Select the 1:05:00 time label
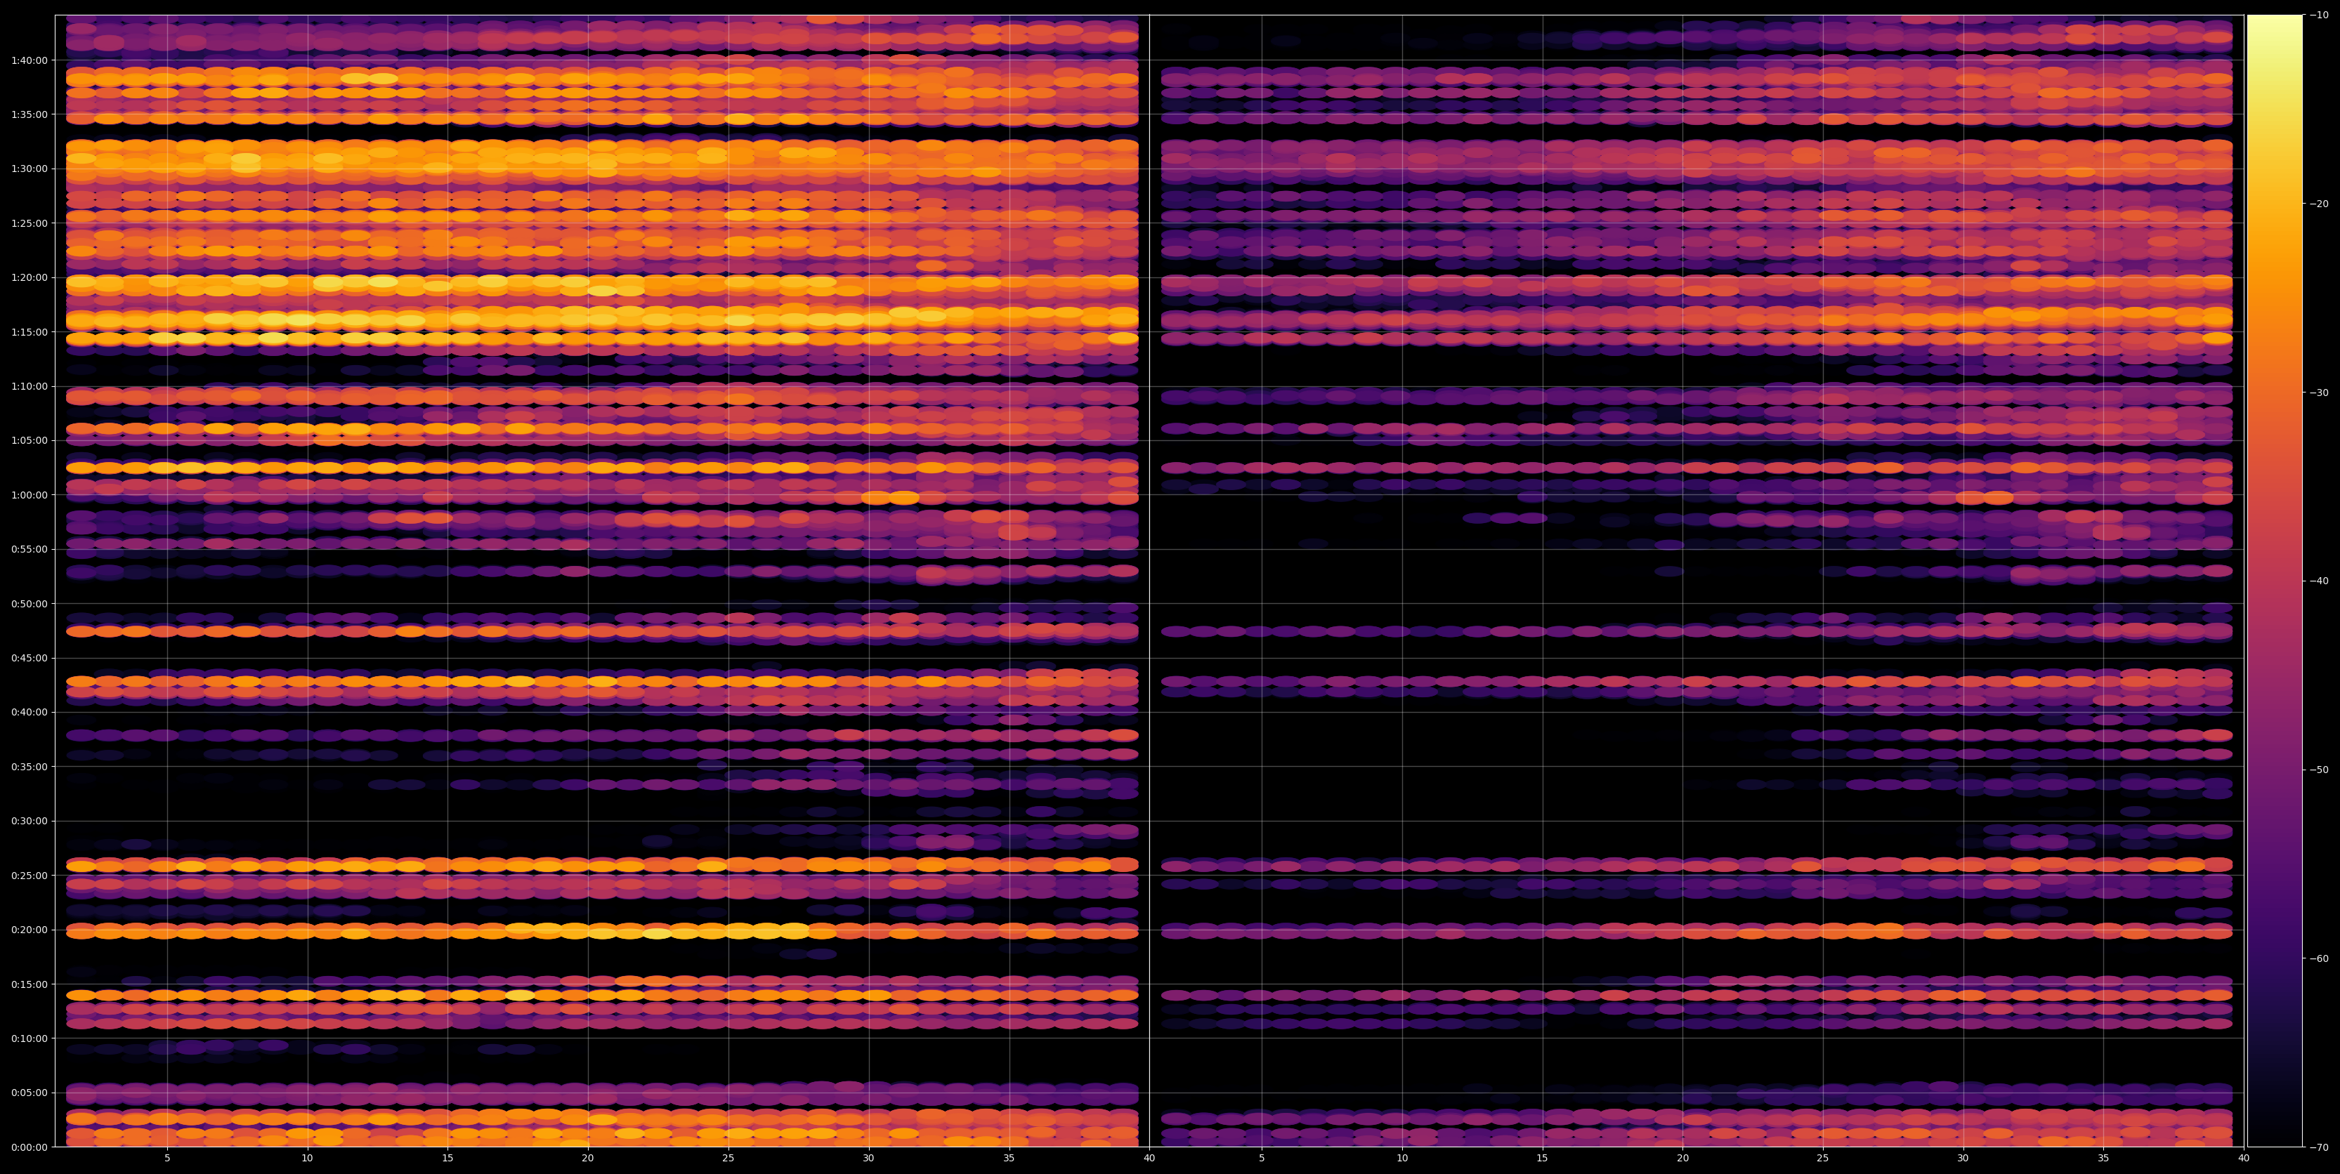Image resolution: width=2340 pixels, height=1174 pixels. pyautogui.click(x=29, y=440)
